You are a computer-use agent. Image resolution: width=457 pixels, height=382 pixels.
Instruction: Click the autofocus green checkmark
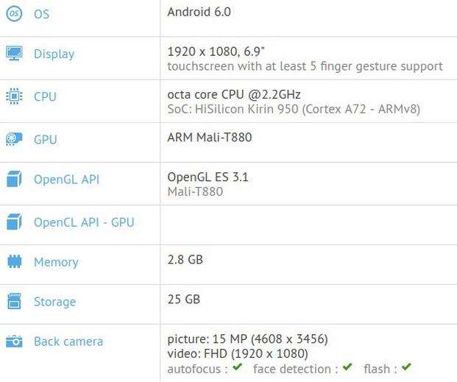pos(237,367)
